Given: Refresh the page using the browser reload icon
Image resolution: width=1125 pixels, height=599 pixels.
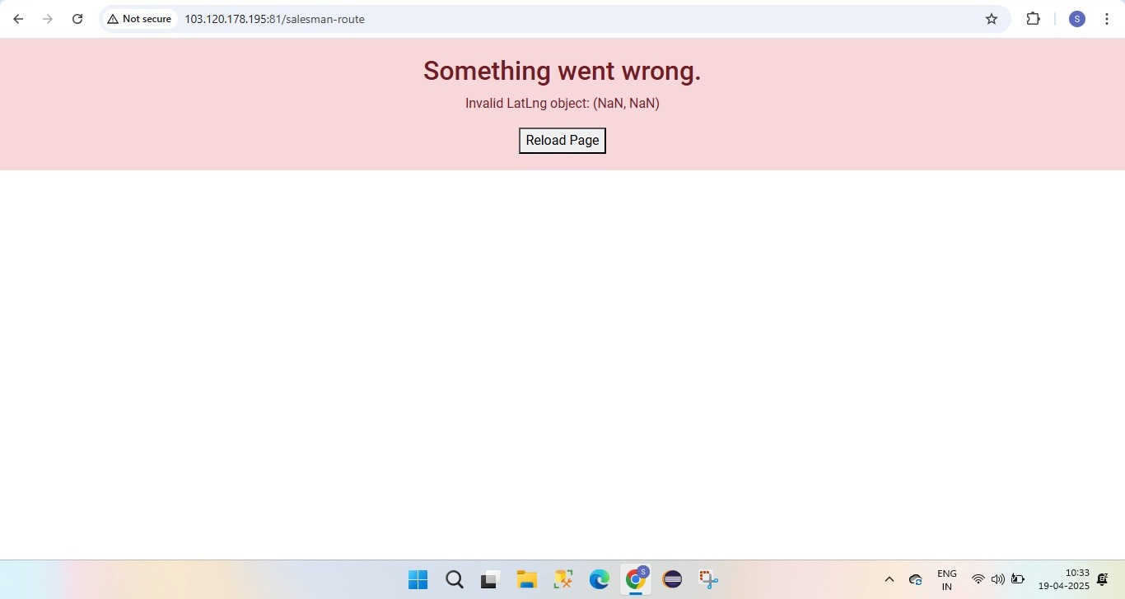Looking at the screenshot, I should pyautogui.click(x=77, y=19).
